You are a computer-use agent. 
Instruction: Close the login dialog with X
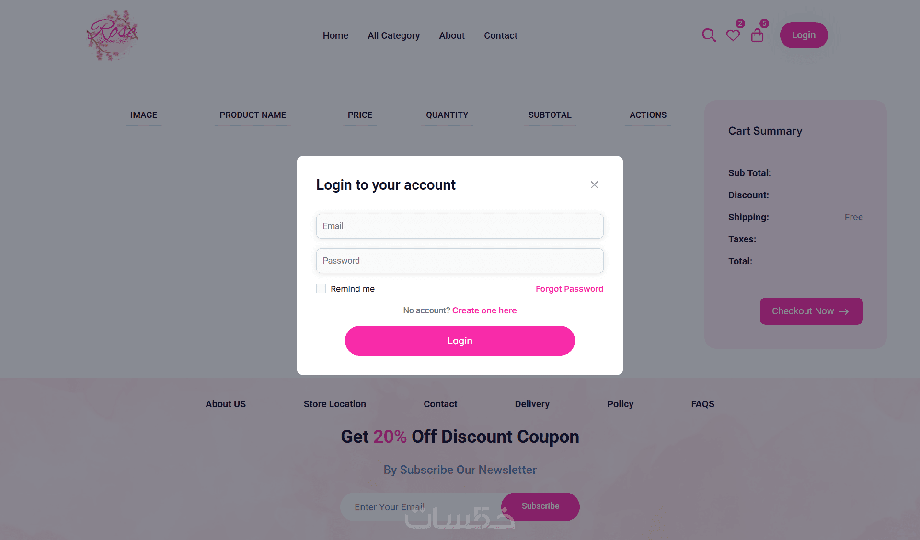594,185
